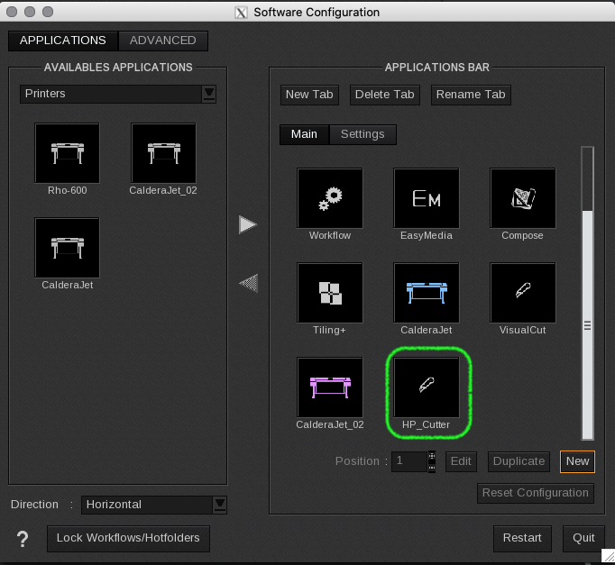Click the New Tab button
Screen dimensions: 615x565
tap(309, 95)
